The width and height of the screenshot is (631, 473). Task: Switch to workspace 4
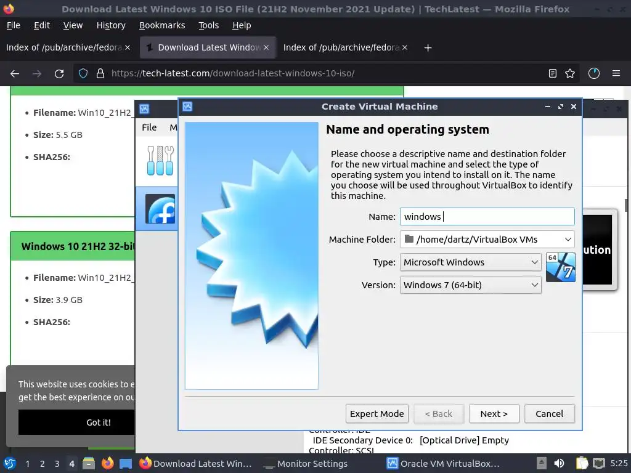pyautogui.click(x=71, y=464)
